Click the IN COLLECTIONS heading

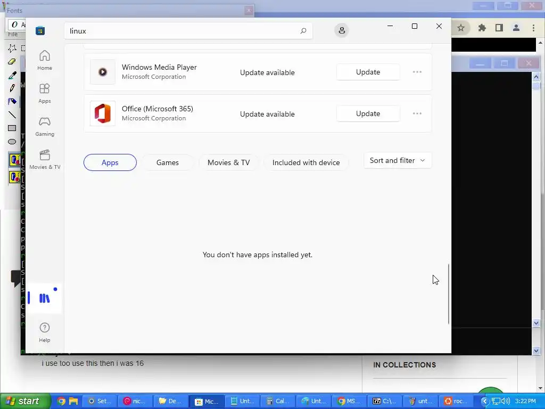pyautogui.click(x=404, y=365)
